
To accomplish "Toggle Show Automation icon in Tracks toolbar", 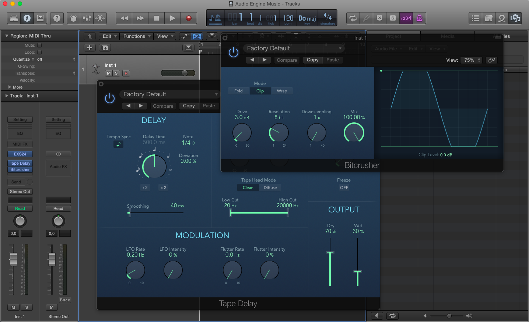I will (185, 36).
